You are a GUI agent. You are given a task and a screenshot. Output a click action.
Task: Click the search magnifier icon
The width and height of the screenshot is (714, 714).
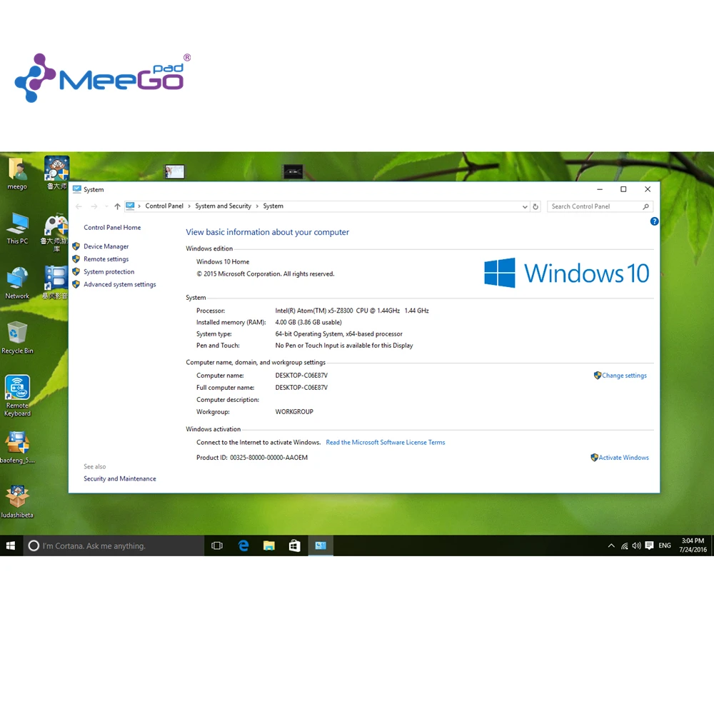click(645, 207)
